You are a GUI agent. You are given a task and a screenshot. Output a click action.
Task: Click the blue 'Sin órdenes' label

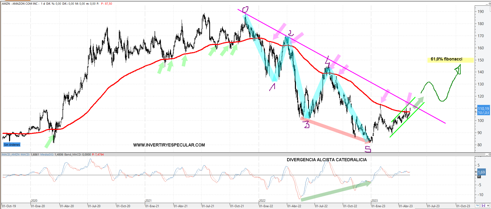[12, 145]
